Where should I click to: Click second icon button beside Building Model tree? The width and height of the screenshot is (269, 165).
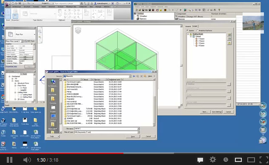coord(229,39)
